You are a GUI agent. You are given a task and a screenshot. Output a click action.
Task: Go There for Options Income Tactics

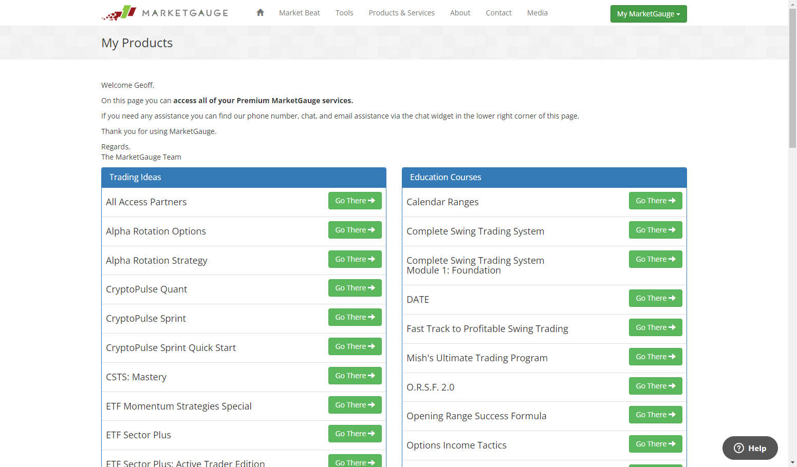tap(656, 444)
